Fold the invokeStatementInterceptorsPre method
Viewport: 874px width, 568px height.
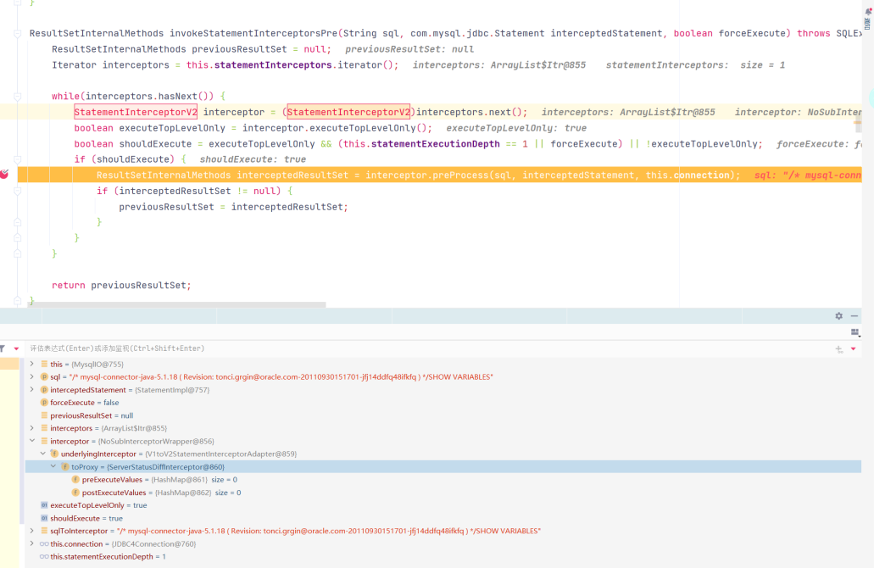point(18,34)
